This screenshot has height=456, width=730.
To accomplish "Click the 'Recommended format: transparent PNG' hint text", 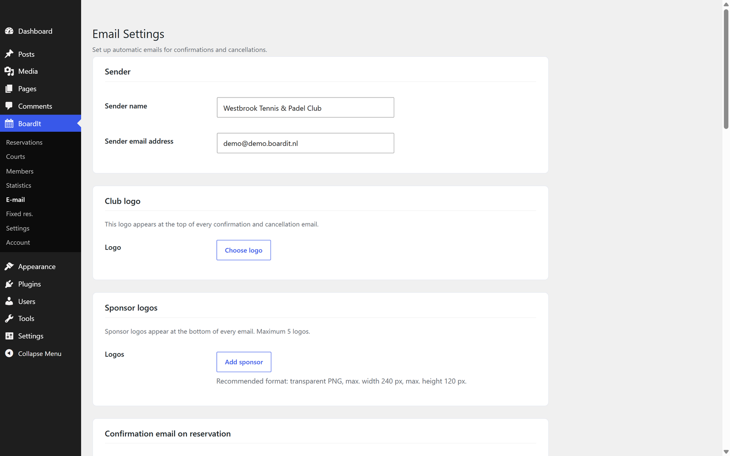I will 341,381.
